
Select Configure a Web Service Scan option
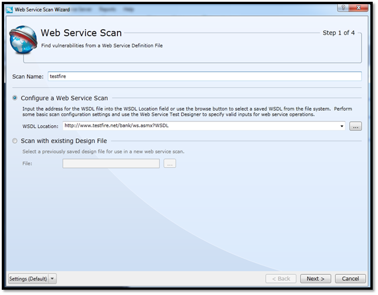pyautogui.click(x=15, y=98)
